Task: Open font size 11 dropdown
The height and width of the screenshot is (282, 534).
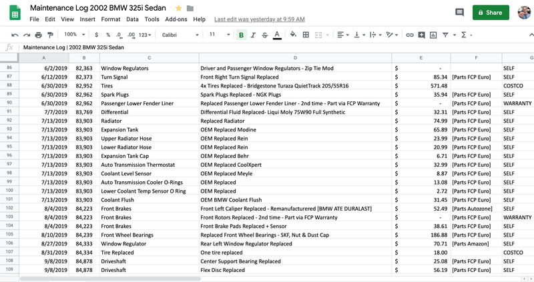Action: pyautogui.click(x=220, y=35)
